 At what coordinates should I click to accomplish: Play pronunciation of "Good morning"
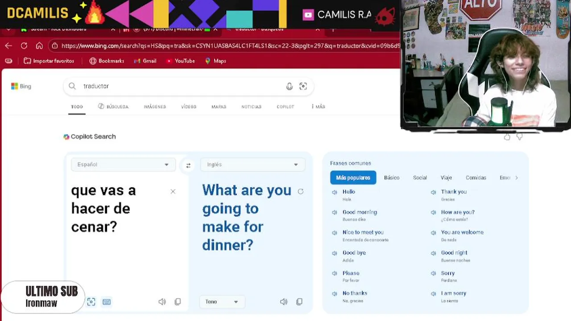click(x=335, y=213)
